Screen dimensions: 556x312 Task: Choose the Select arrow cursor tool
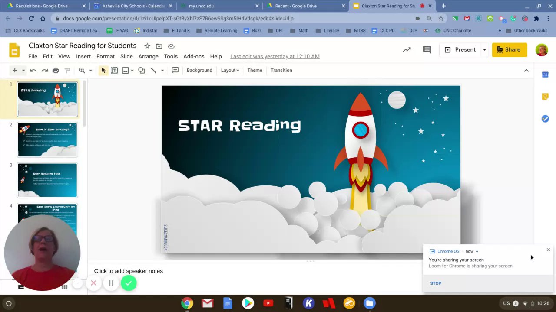pyautogui.click(x=103, y=70)
